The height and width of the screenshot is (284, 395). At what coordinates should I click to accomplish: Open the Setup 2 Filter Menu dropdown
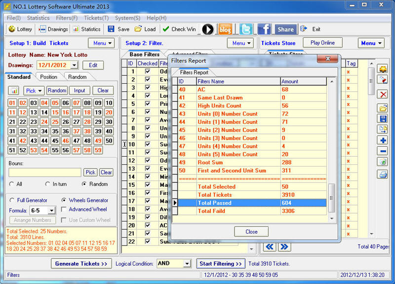coord(240,43)
